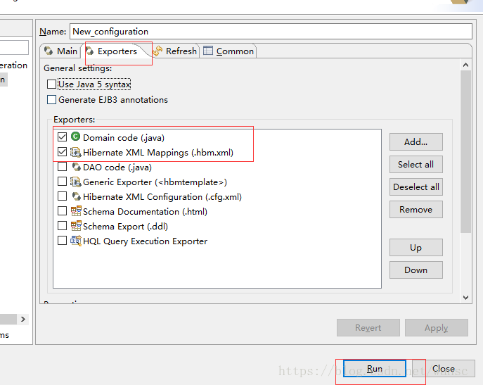Click the Name input field
Screen dimensions: 483x385
pos(271,32)
